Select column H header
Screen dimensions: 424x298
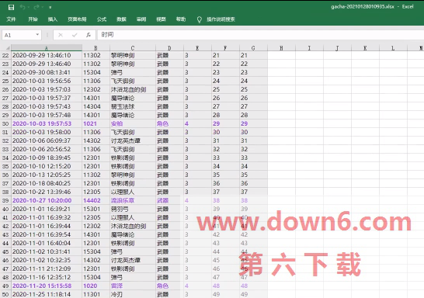pyautogui.click(x=281, y=48)
